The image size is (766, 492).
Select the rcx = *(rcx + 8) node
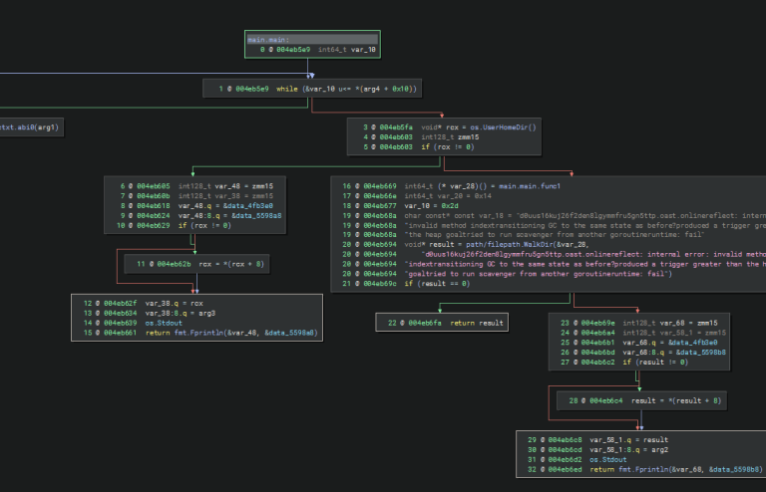tap(196, 264)
